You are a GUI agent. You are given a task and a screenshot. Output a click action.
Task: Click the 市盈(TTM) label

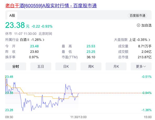(x=70, y=57)
